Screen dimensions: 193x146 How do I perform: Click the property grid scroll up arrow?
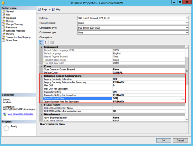(187, 47)
